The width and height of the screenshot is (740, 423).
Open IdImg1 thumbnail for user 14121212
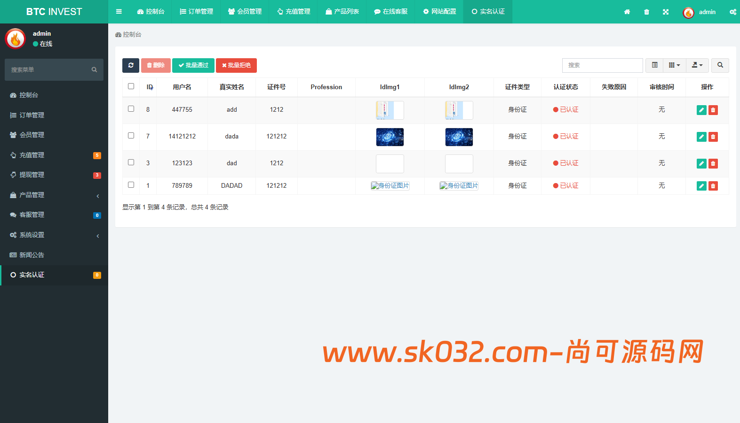tap(390, 137)
